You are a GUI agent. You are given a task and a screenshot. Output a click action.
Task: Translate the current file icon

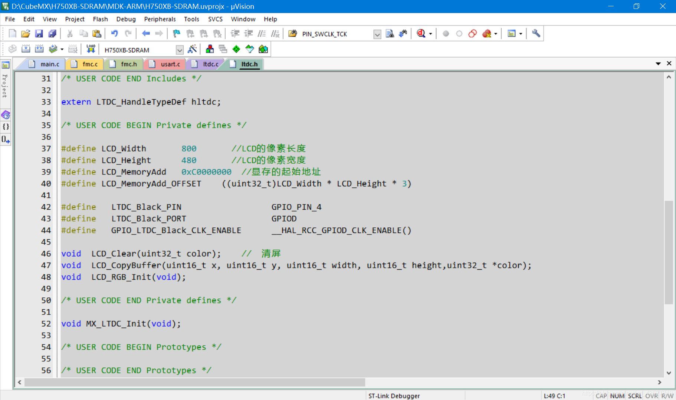click(12, 49)
